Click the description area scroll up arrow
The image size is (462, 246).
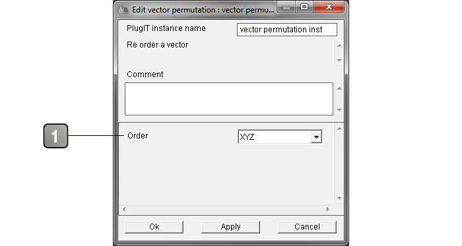pyautogui.click(x=339, y=46)
